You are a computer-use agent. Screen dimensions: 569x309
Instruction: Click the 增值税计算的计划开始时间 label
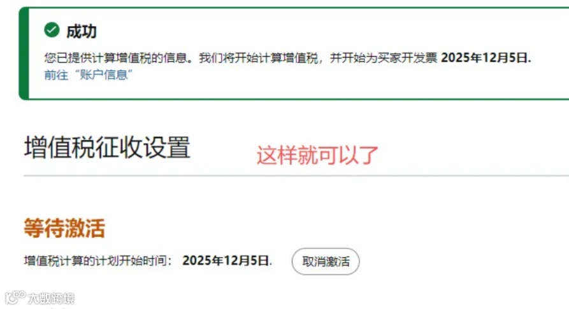pos(97,261)
